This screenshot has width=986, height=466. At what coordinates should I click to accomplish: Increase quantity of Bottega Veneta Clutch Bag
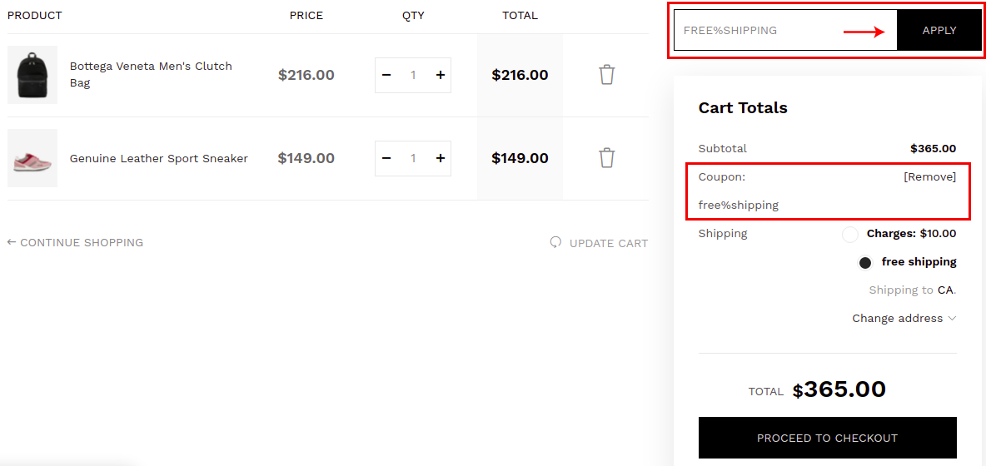(441, 75)
